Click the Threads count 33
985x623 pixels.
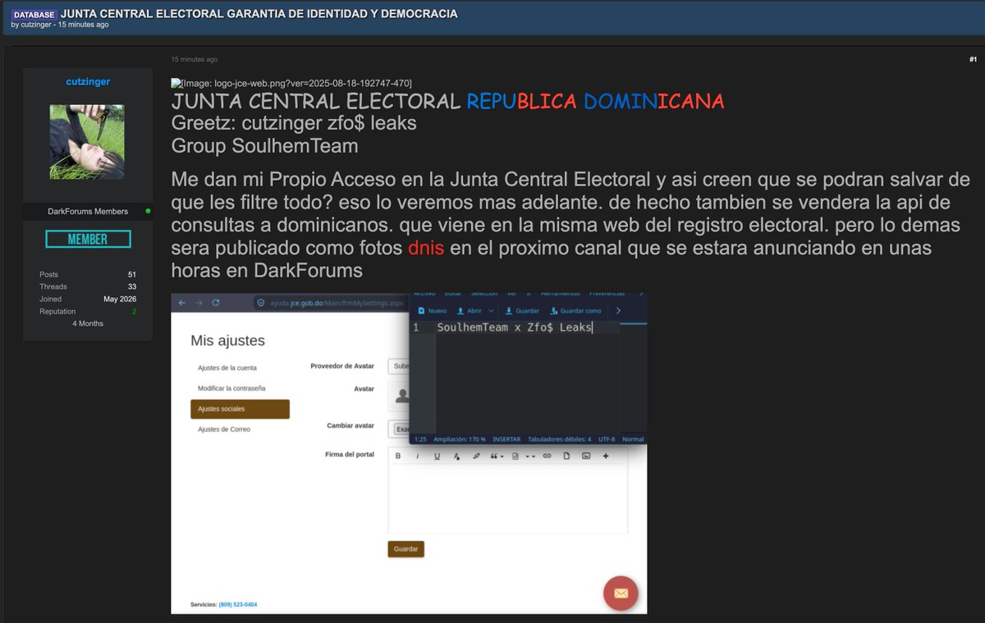(132, 286)
